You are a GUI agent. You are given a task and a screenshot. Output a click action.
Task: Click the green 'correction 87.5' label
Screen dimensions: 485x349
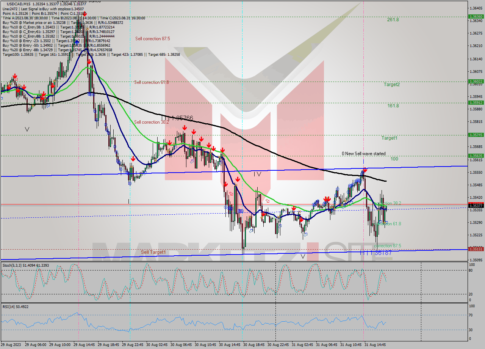coord(388,246)
